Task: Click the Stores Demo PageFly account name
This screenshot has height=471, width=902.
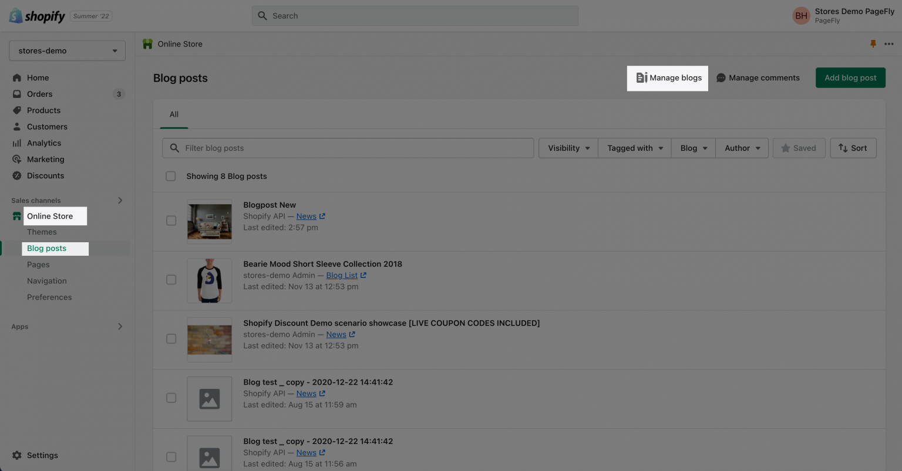Action: (x=854, y=12)
